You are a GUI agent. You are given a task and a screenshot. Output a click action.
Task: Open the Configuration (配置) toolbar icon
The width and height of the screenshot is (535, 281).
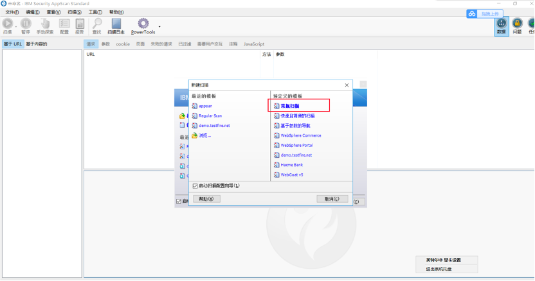tap(64, 24)
